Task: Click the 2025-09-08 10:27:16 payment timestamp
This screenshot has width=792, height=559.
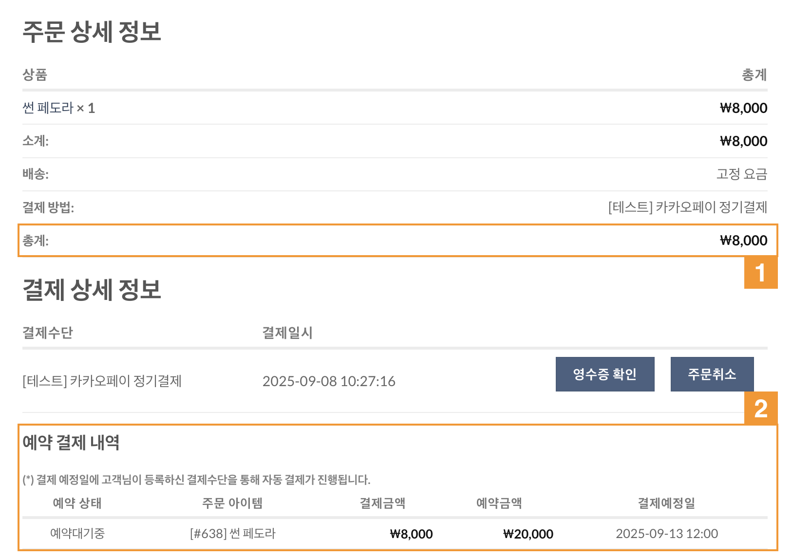Action: pyautogui.click(x=329, y=381)
